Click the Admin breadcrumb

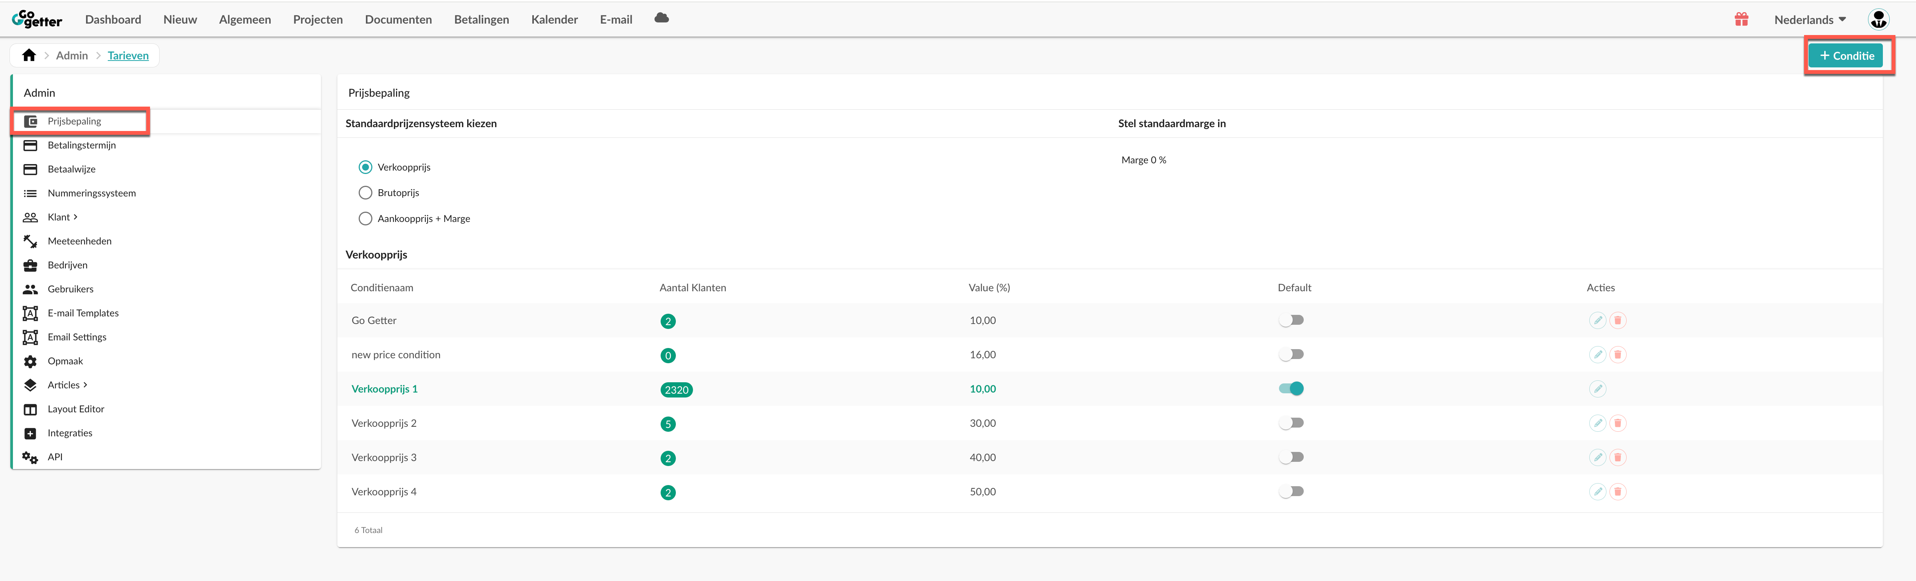coord(72,56)
